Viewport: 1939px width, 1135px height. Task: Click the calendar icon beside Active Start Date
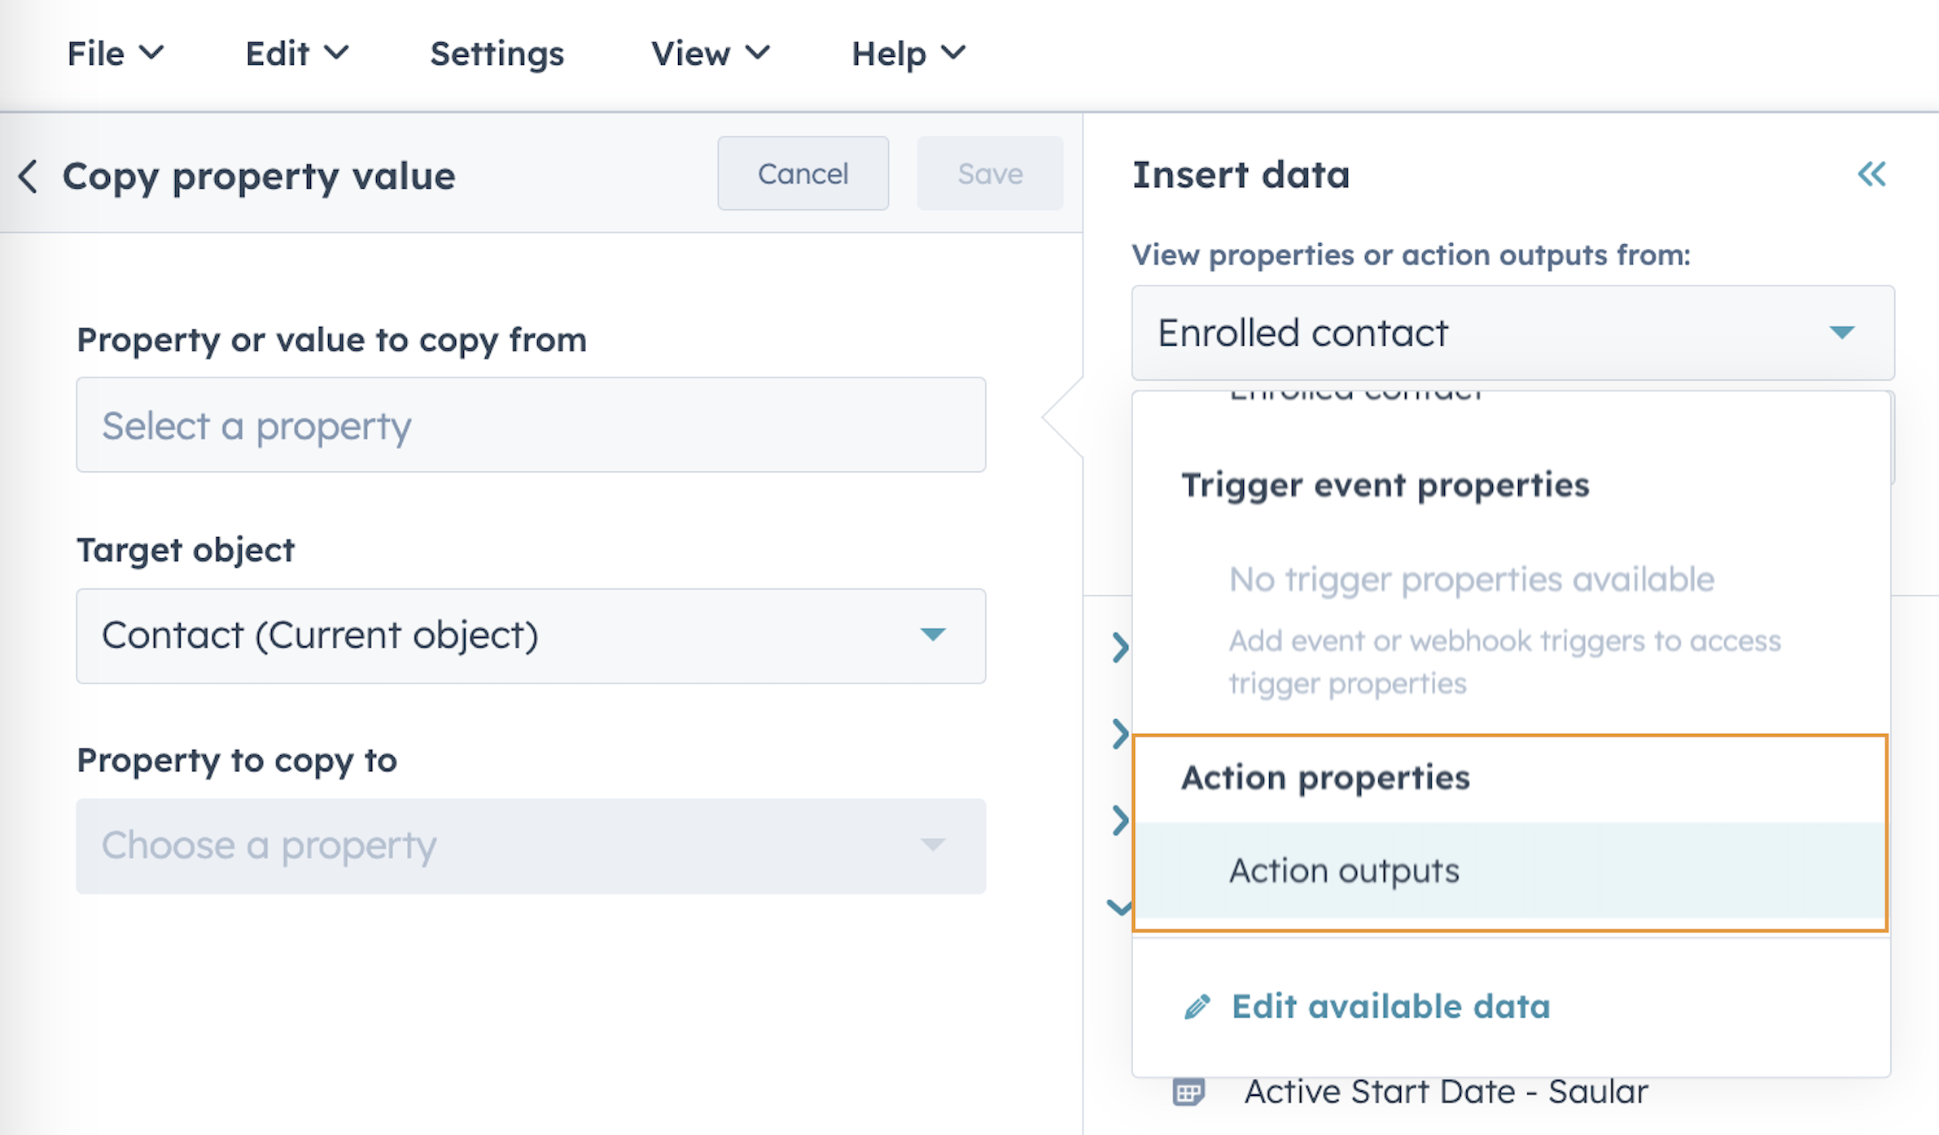point(1188,1092)
